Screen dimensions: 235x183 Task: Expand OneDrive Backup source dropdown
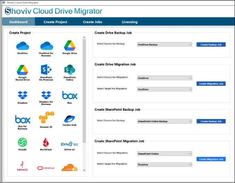coord(164,45)
